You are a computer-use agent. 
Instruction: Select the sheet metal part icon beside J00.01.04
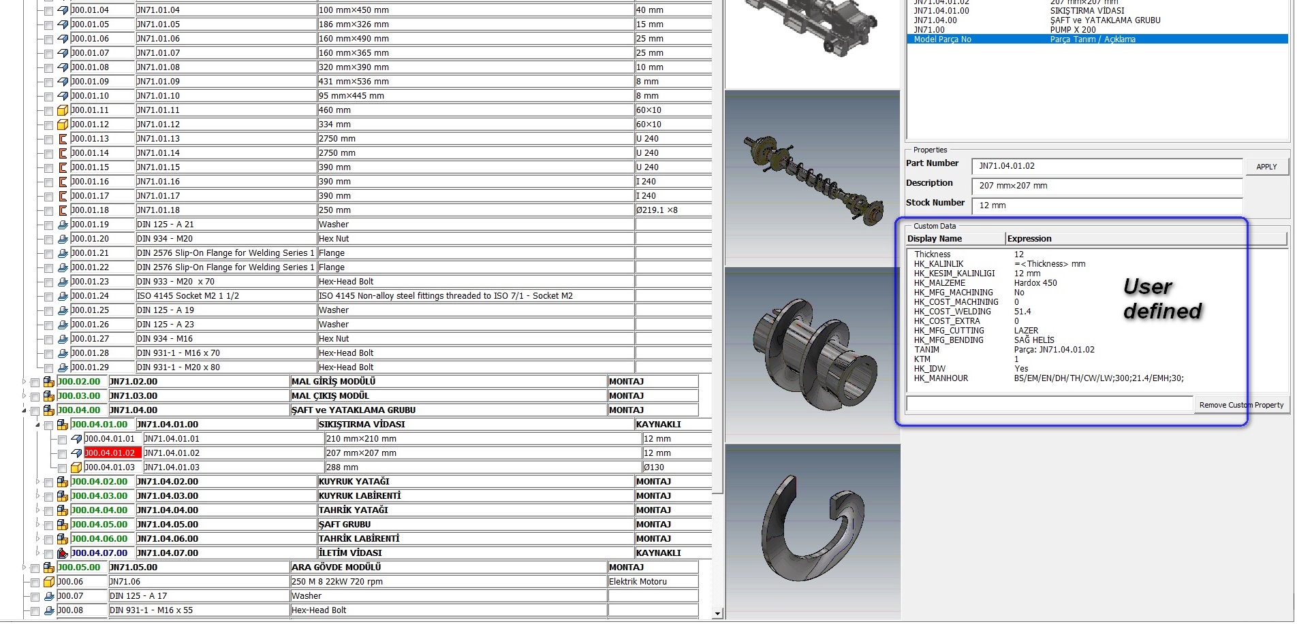click(63, 10)
